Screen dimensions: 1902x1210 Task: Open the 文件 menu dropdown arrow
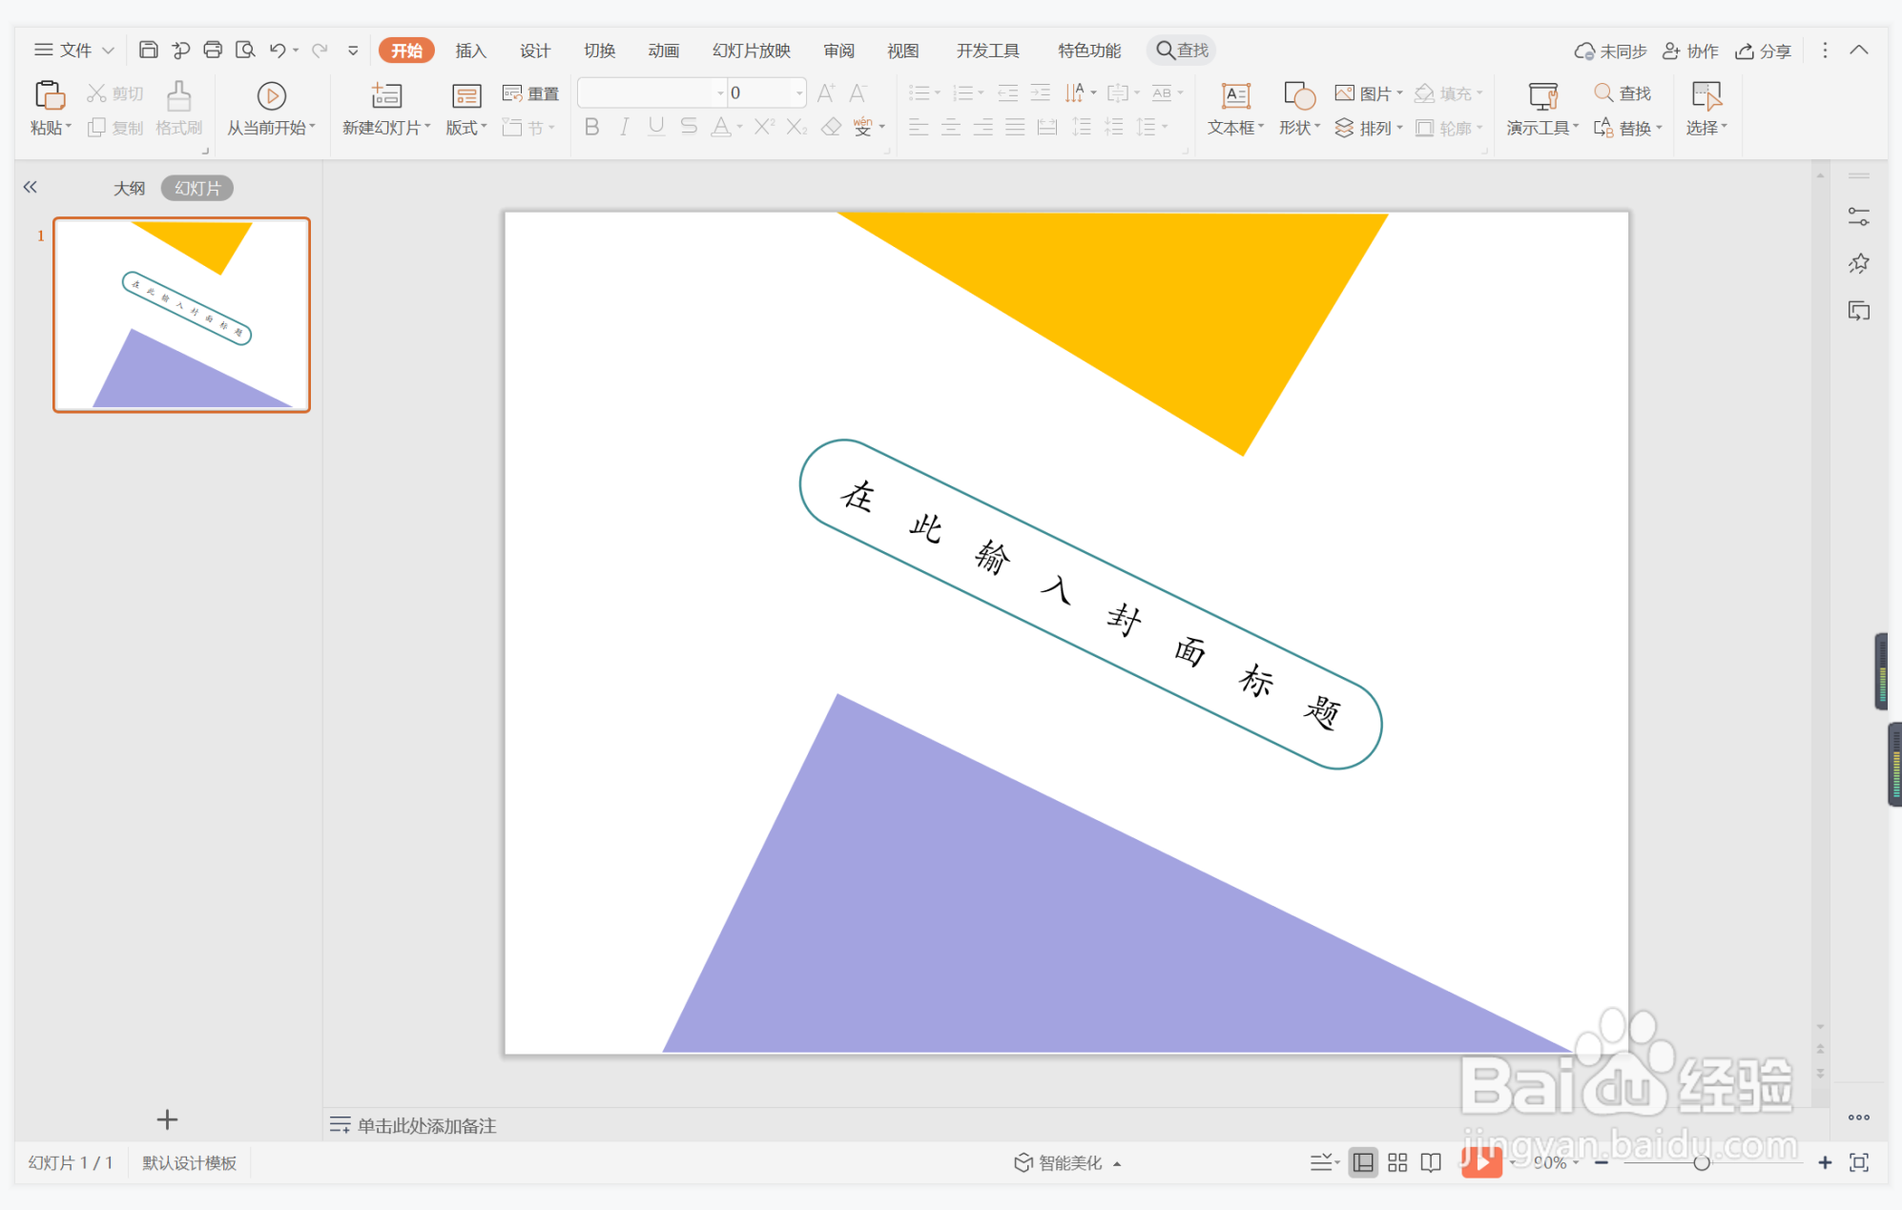109,50
